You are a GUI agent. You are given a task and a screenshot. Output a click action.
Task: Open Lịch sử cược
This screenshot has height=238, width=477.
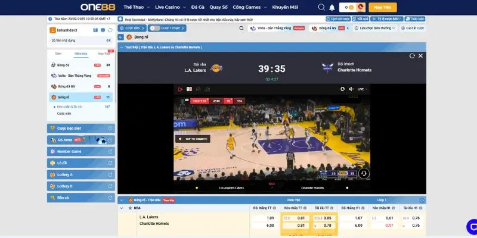338,19
